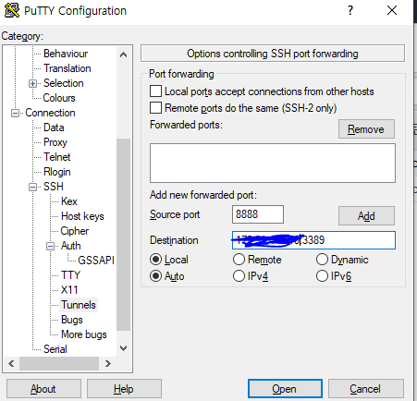Open the Selection category
417x401 pixels.
[x=64, y=83]
